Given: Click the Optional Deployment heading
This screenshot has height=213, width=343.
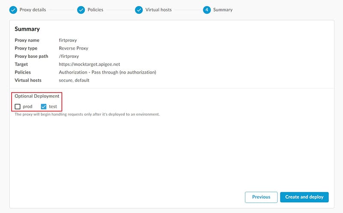Looking at the screenshot, I should (37, 96).
